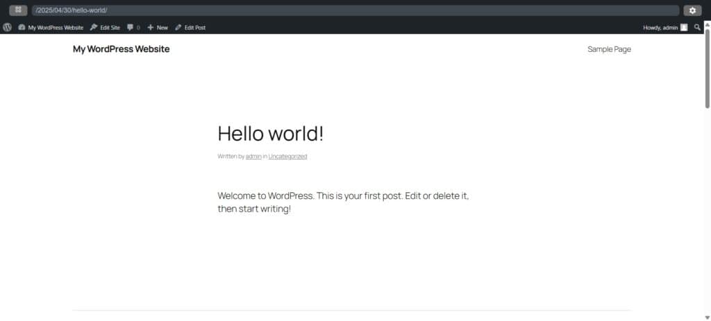Screen dimensions: 711x321
Task: Click the WordPress logo in admin bar
Action: (x=7, y=27)
